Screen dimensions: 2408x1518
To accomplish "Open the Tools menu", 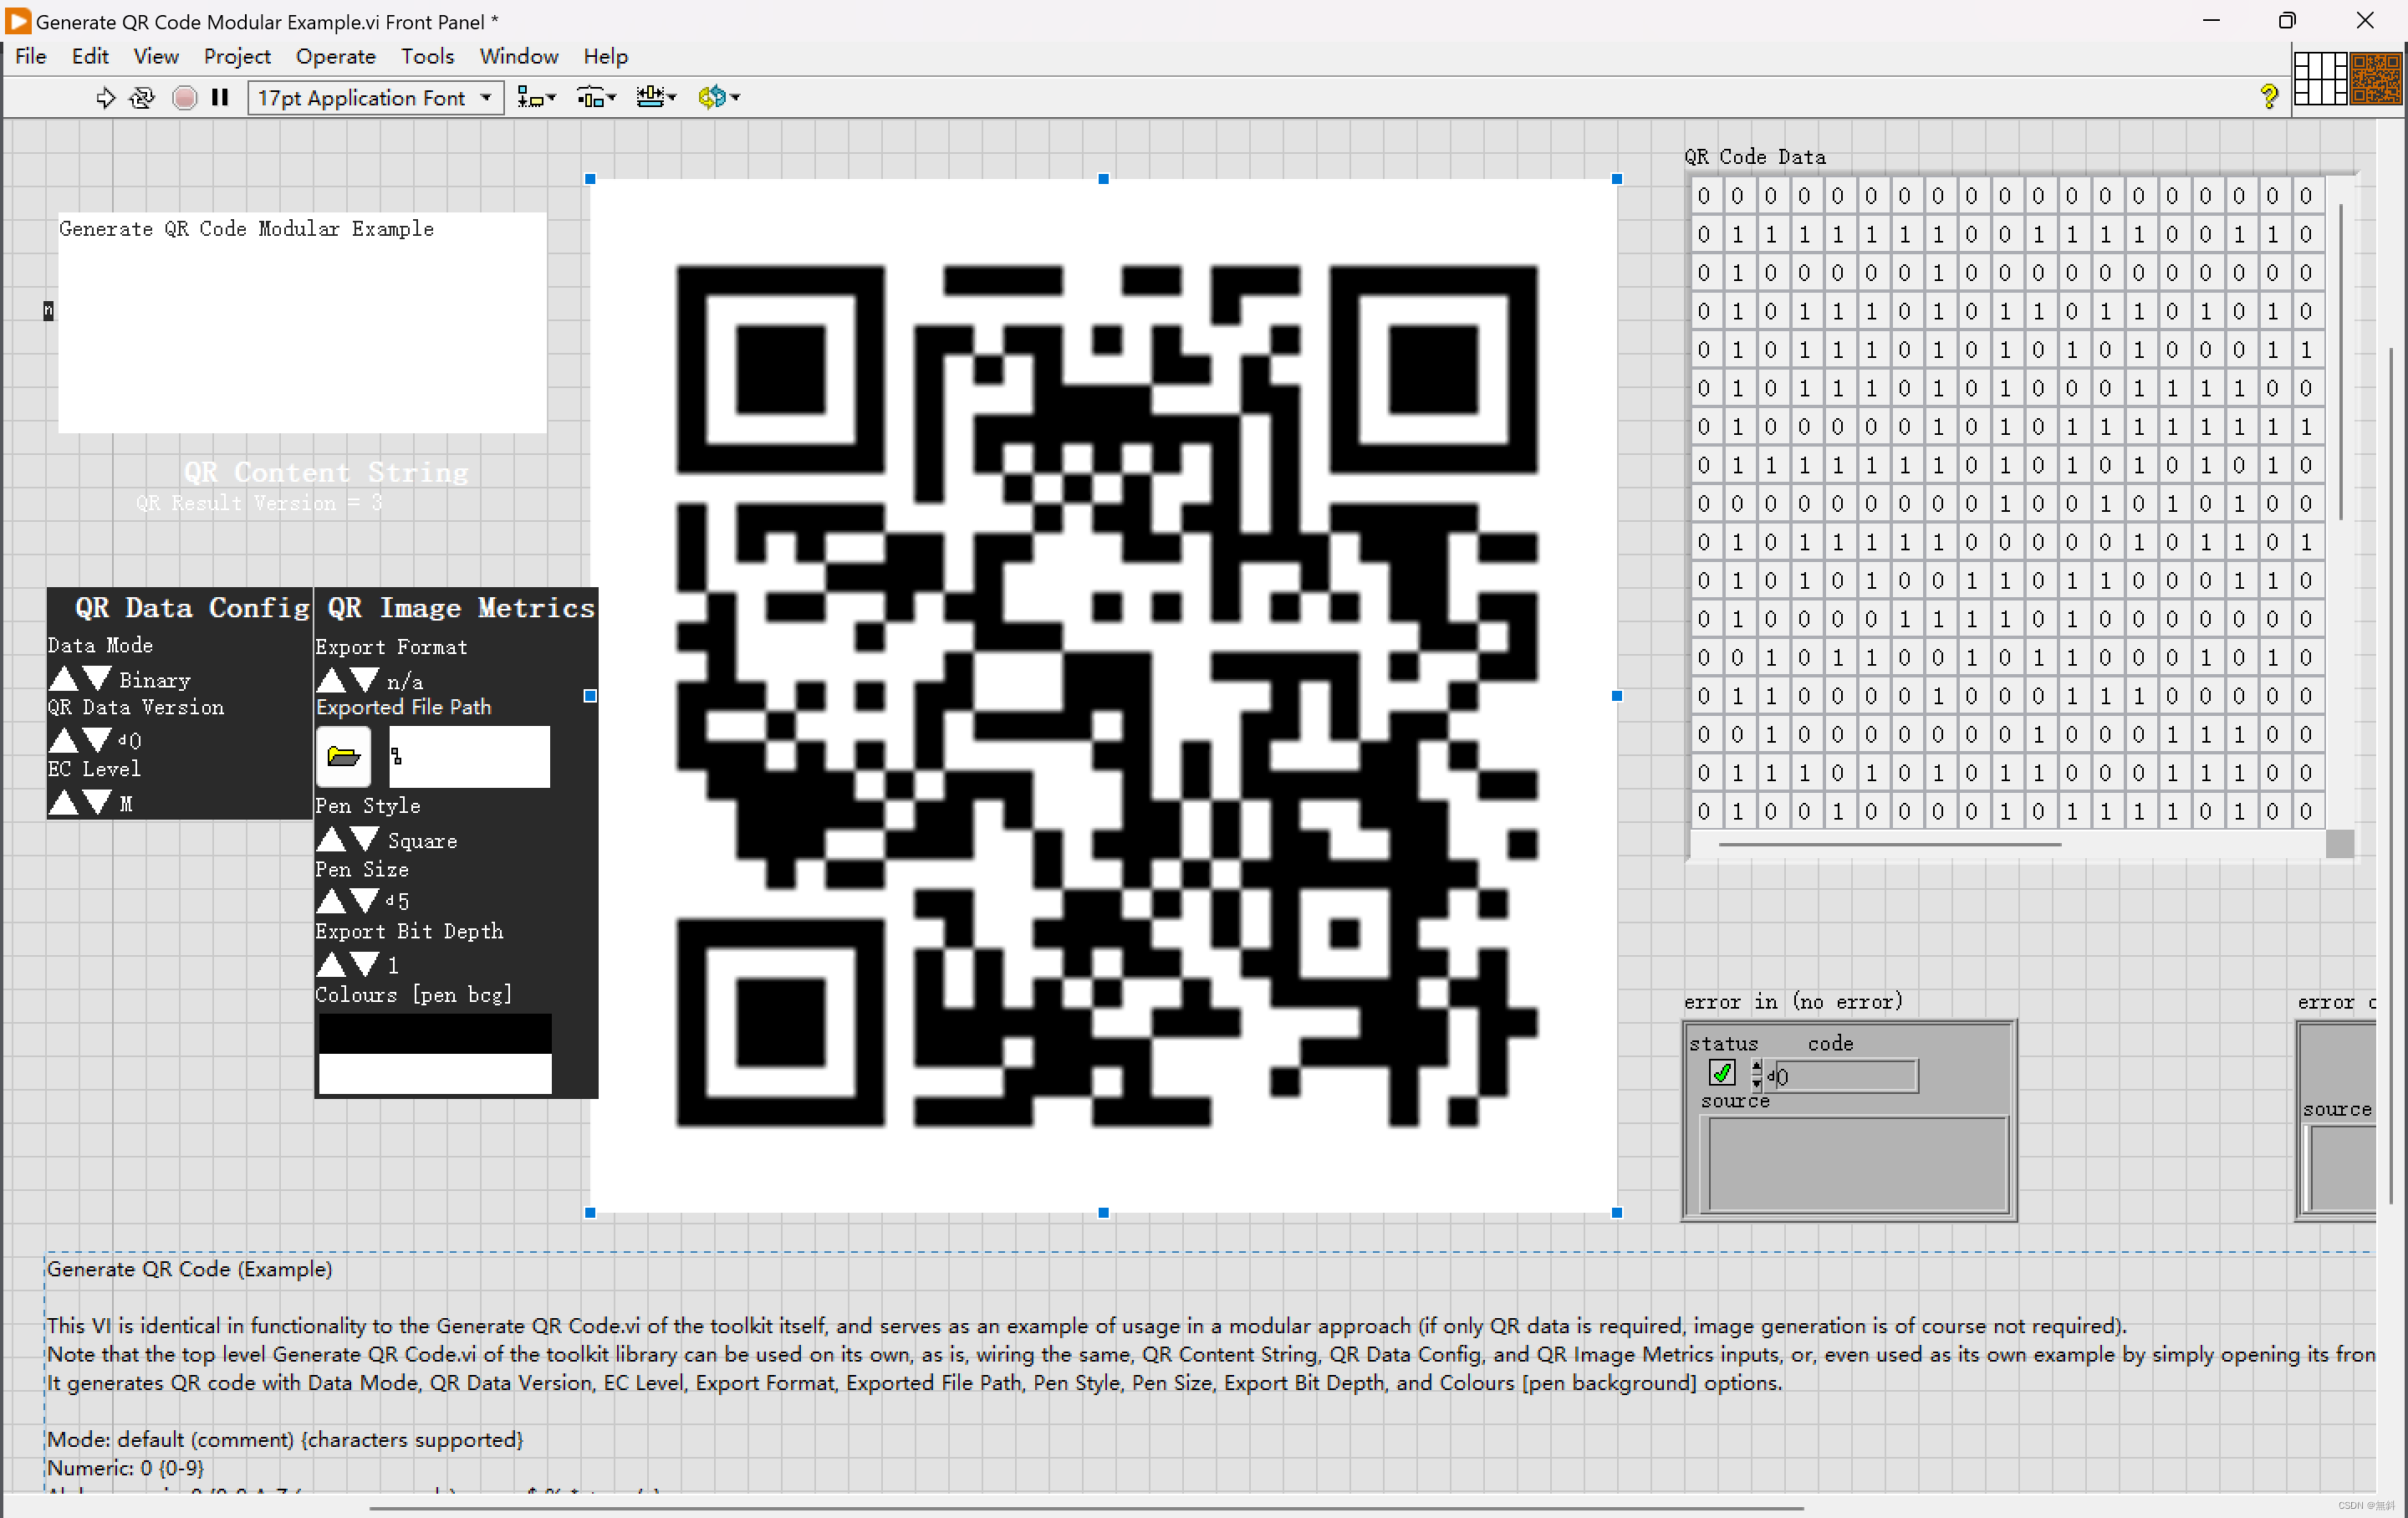I will pyautogui.click(x=427, y=56).
